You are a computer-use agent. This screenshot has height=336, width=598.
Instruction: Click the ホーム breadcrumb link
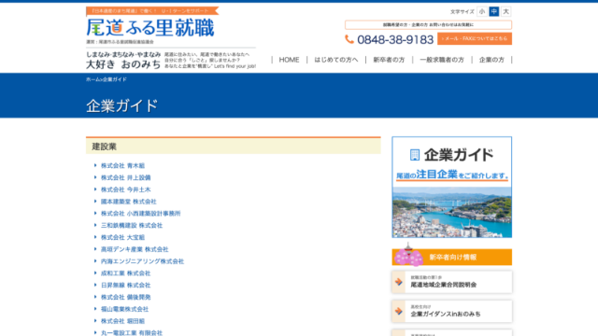coord(93,79)
